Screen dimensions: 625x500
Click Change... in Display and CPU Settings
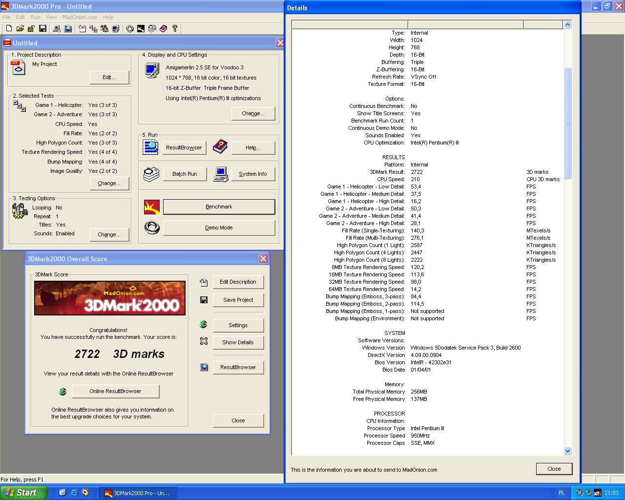[253, 113]
